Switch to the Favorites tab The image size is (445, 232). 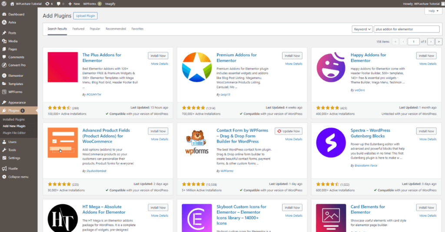[137, 29]
